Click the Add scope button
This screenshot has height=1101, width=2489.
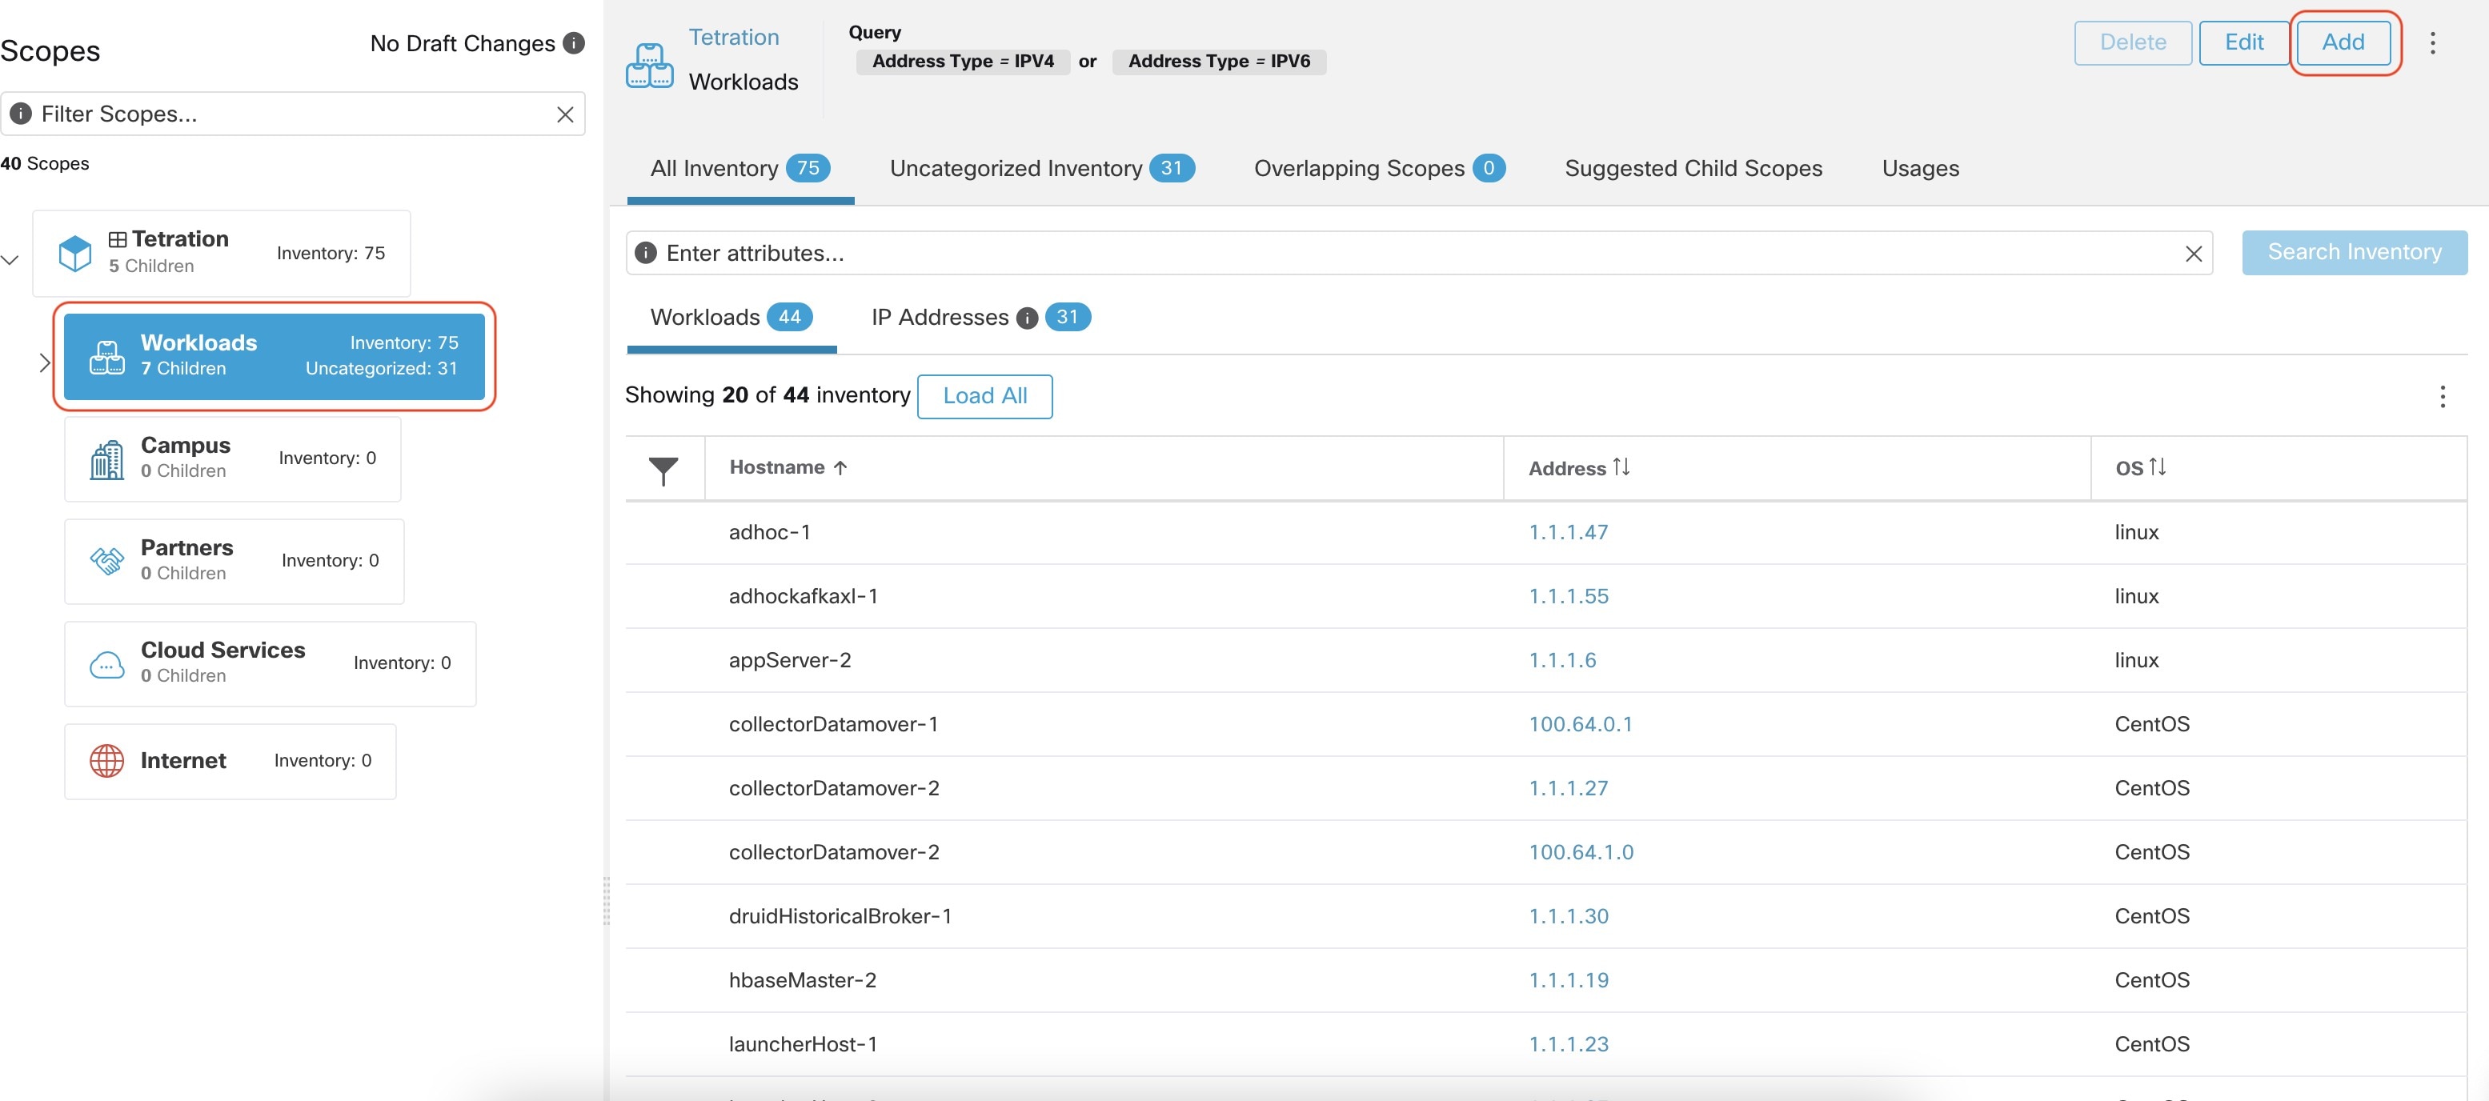2343,42
